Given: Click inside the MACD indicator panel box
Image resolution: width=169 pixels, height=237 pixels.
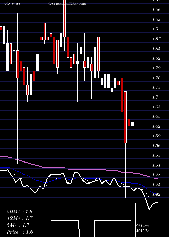Looking at the screenshot, I should tap(93, 220).
